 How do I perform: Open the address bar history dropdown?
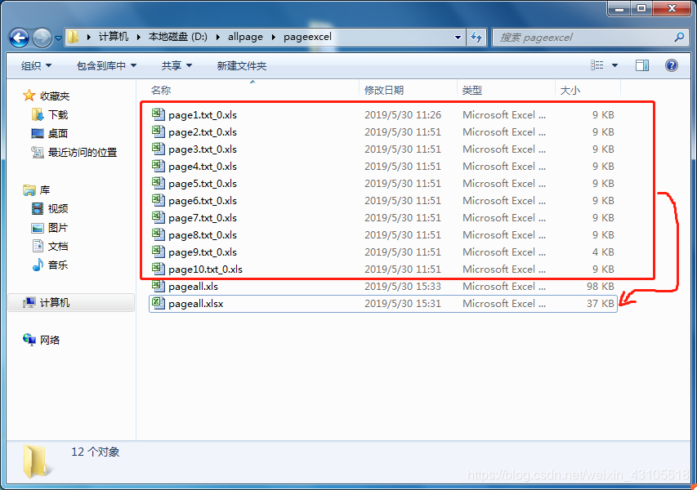tap(458, 38)
